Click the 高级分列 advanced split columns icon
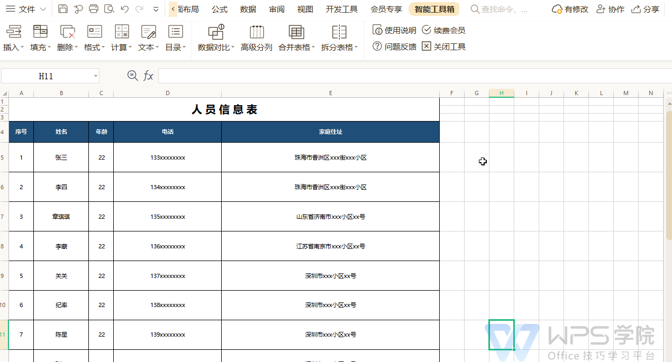The image size is (672, 362). point(257,32)
